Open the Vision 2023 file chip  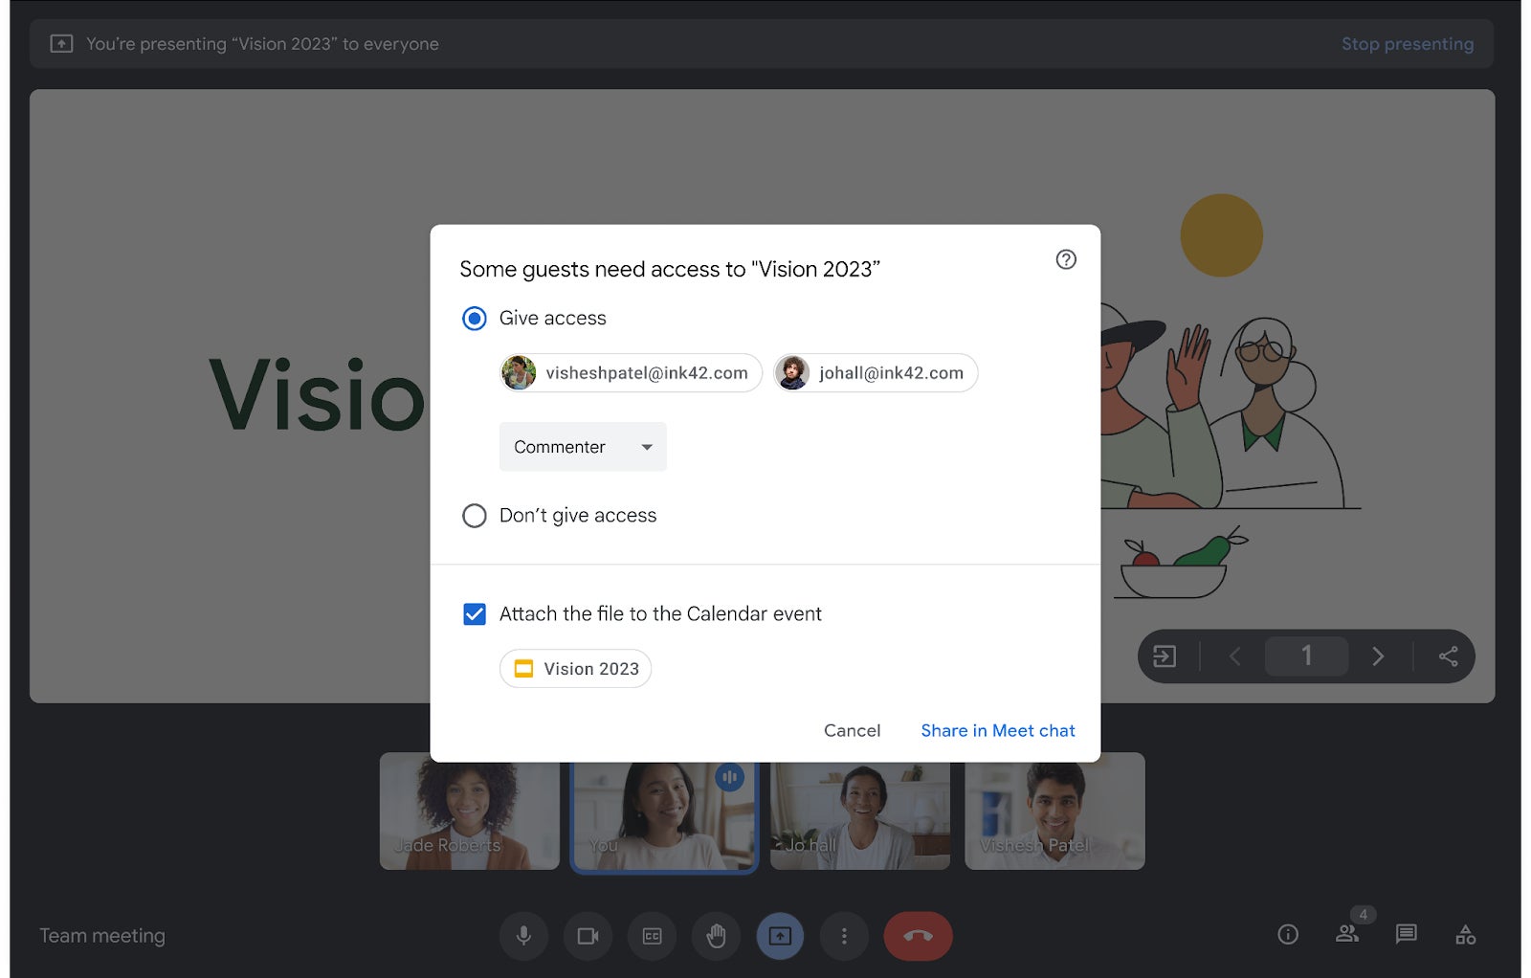(x=575, y=668)
